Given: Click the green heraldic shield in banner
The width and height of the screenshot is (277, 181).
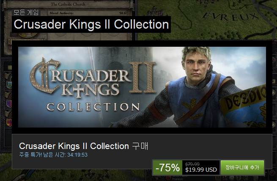Looking at the screenshot, I should coord(249,102).
